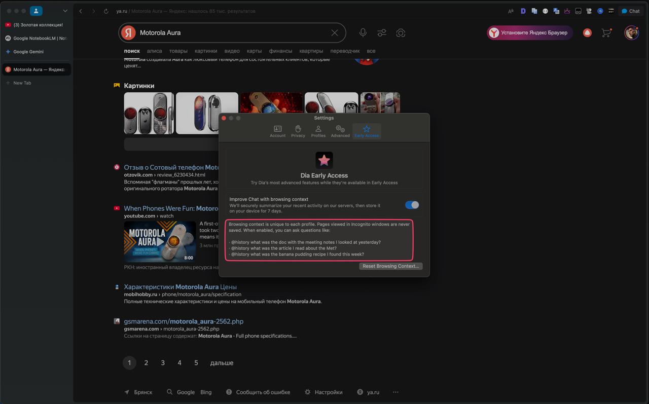The image size is (649, 404).
Task: Open search filter settings sliders icon
Action: point(382,33)
